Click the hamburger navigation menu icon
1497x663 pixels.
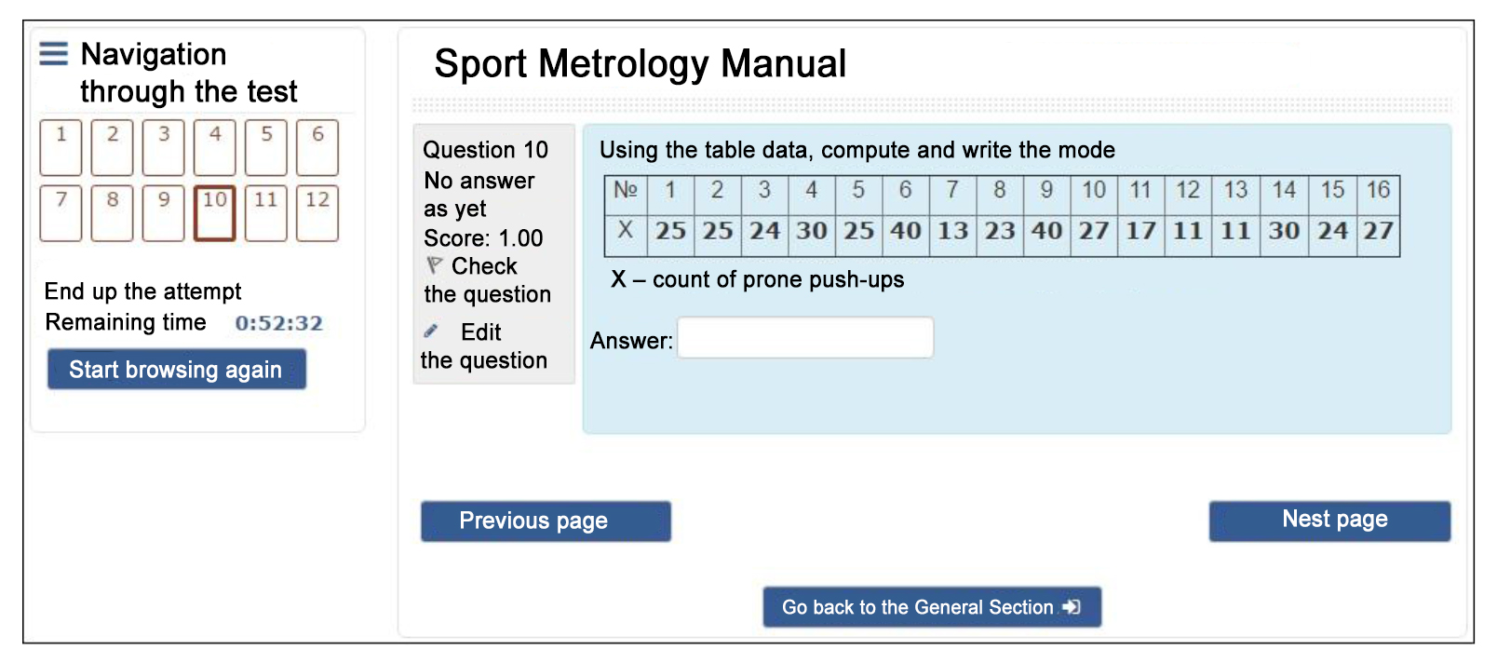pos(53,54)
